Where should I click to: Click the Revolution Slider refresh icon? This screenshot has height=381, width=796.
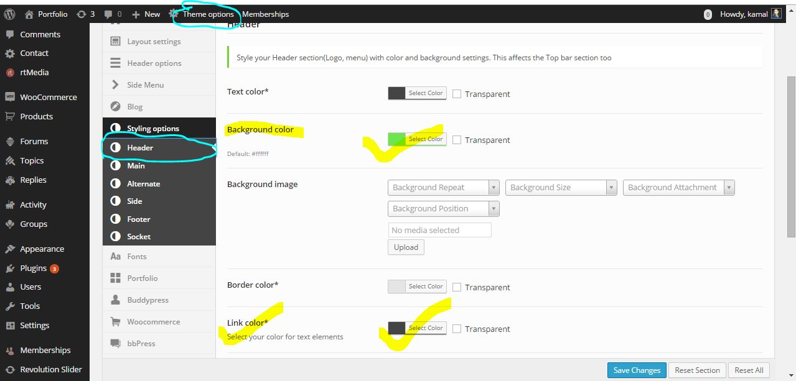coord(10,369)
